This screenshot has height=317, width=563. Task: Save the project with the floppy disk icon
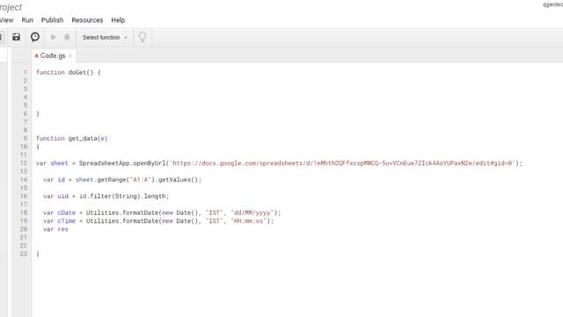[x=16, y=37]
